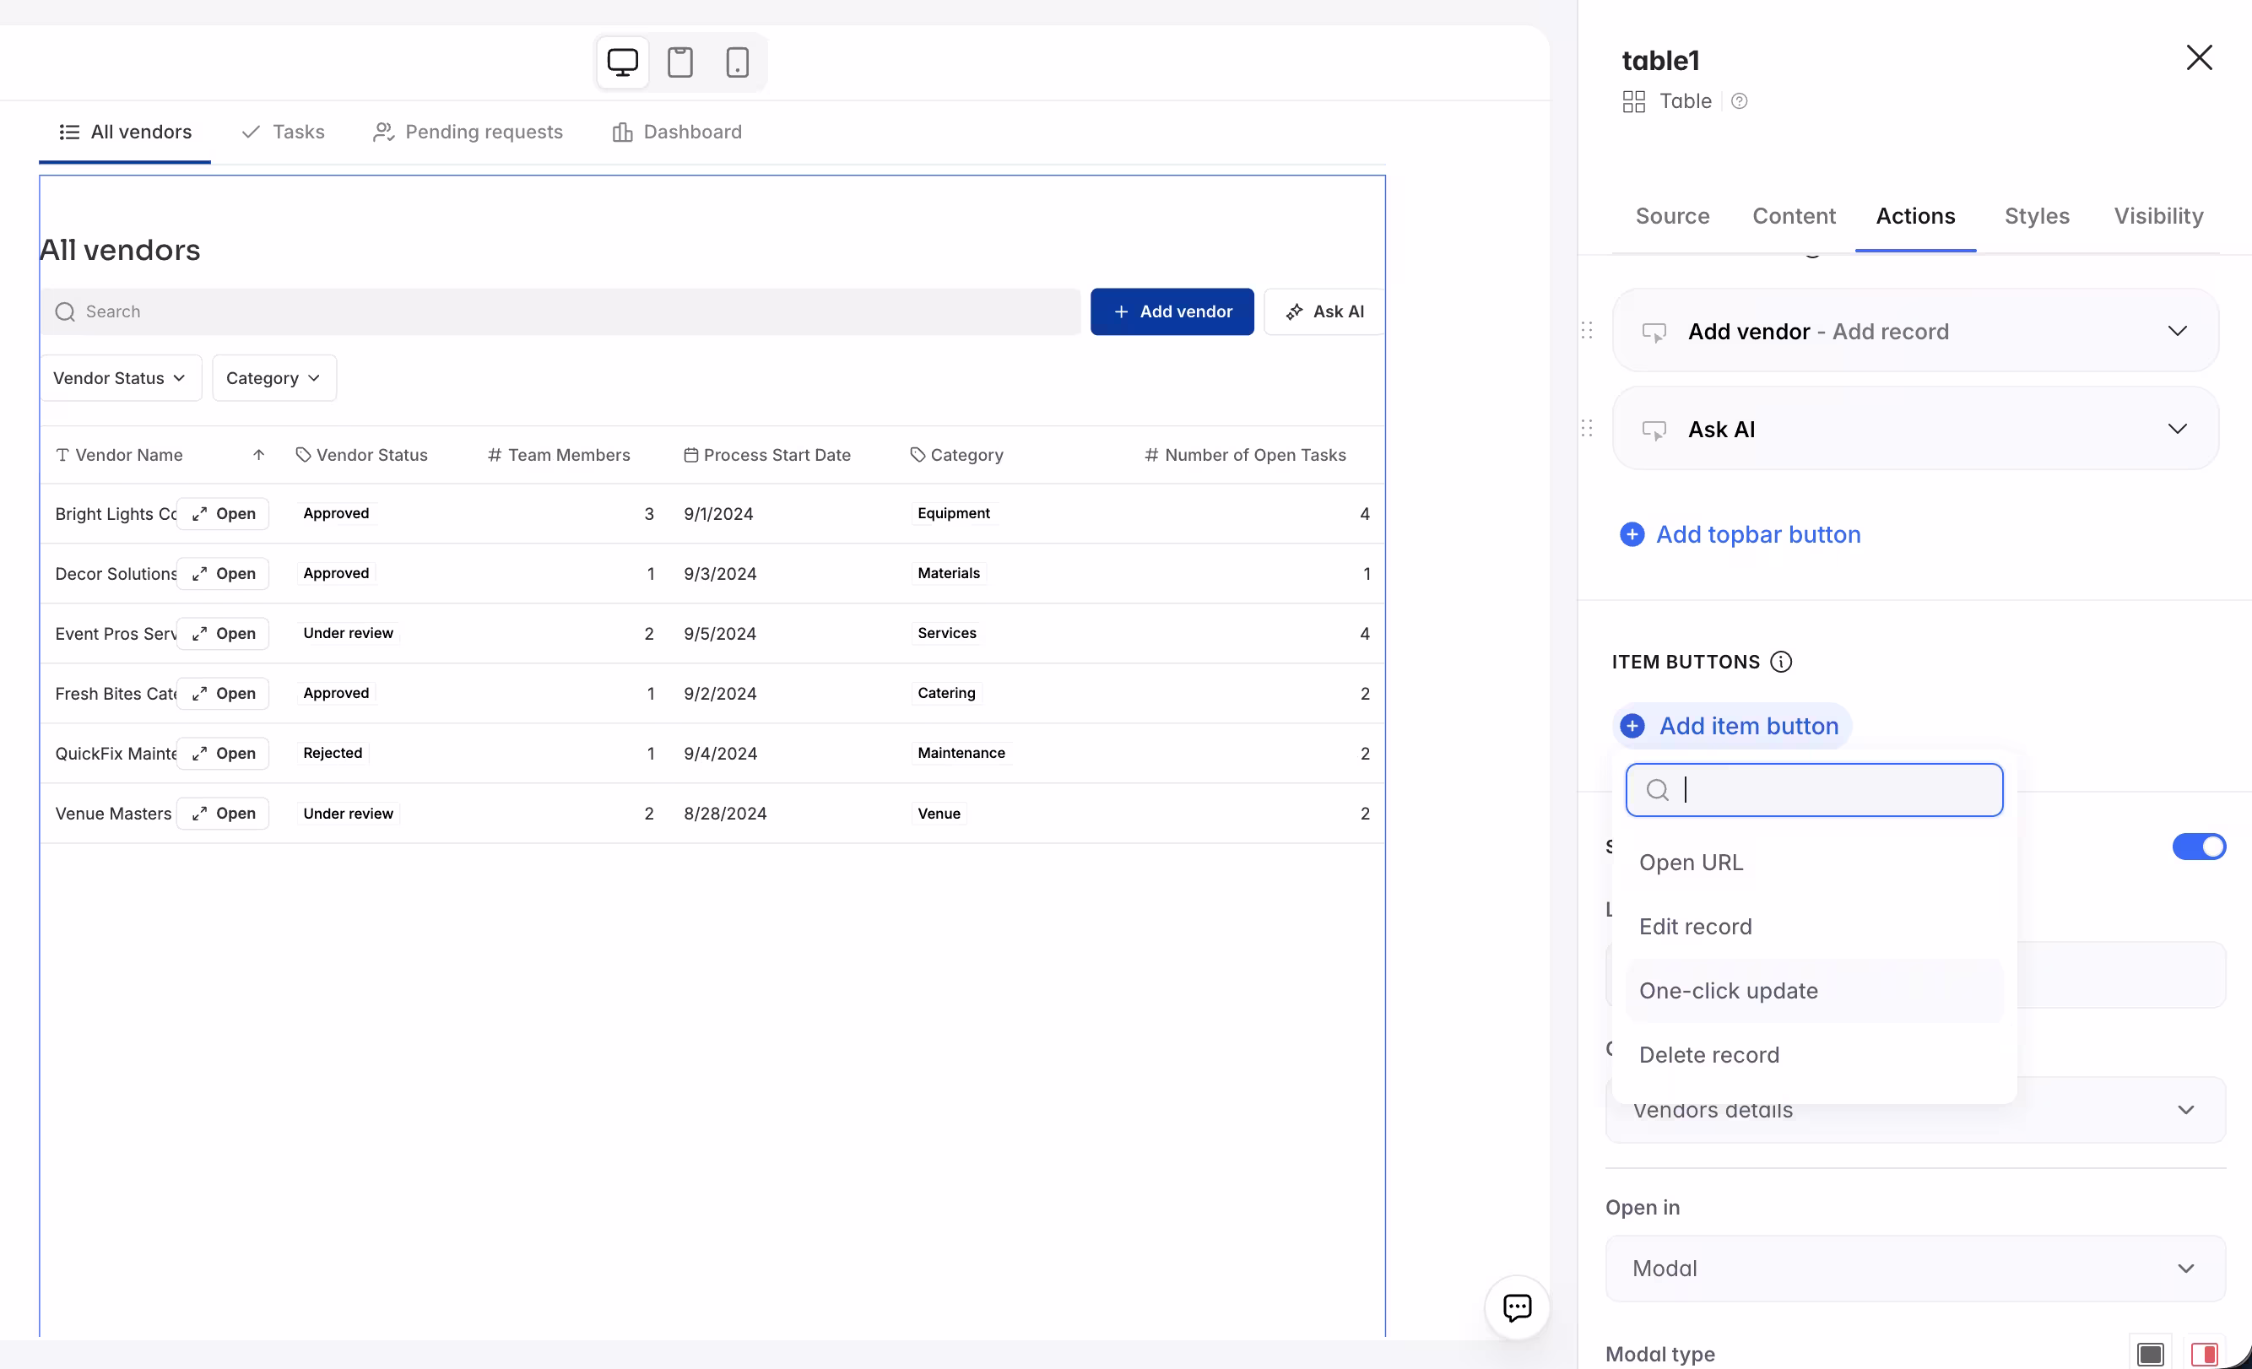Viewport: 2252px width, 1369px height.
Task: Toggle the blue switch in settings panel
Action: coord(2198,847)
